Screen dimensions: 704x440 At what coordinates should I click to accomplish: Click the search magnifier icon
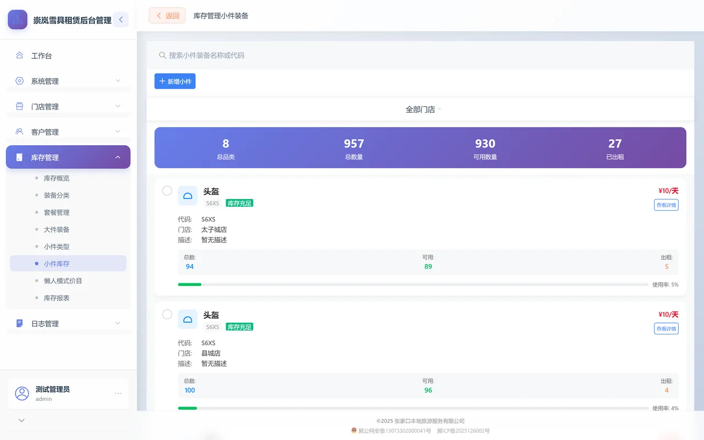(162, 55)
